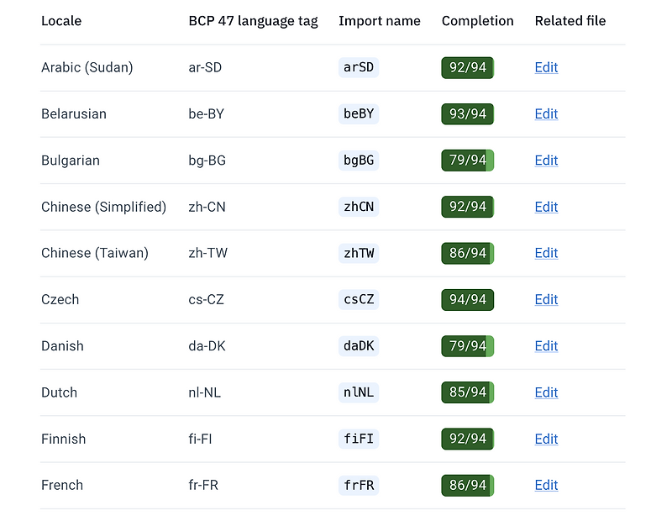Click the Chinese (Simplified) locale cell
Screen dimensions: 672x521
point(103,207)
